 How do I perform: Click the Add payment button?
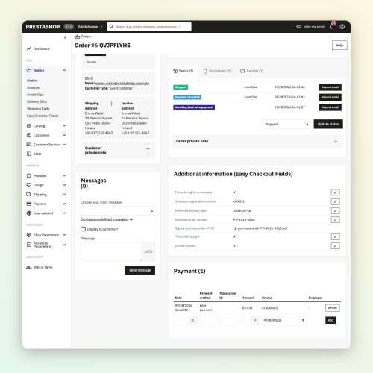coord(330,320)
